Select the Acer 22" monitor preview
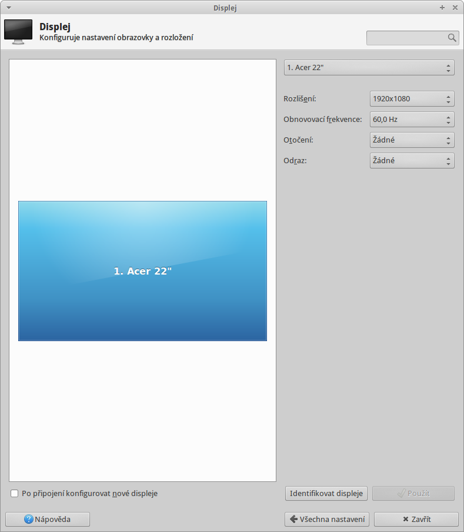 click(142, 271)
